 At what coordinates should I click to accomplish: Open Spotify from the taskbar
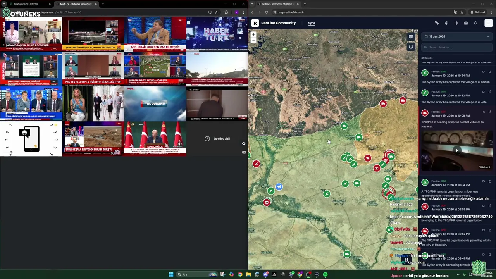(325, 274)
